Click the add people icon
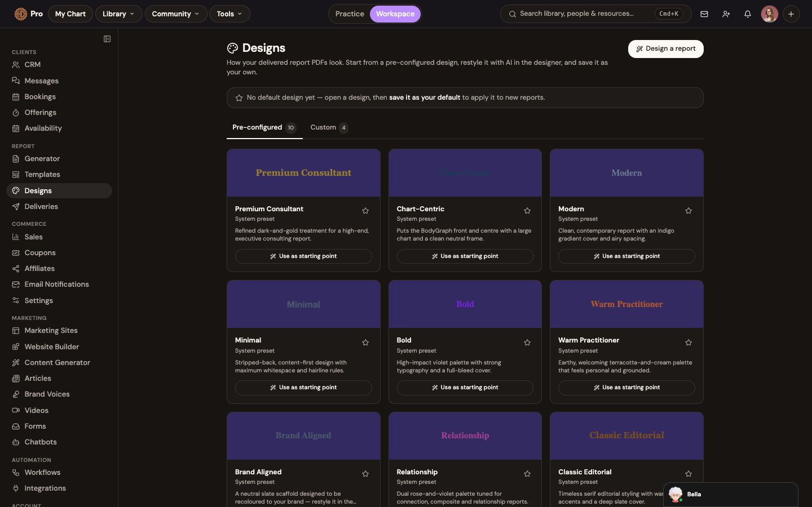 coord(726,14)
